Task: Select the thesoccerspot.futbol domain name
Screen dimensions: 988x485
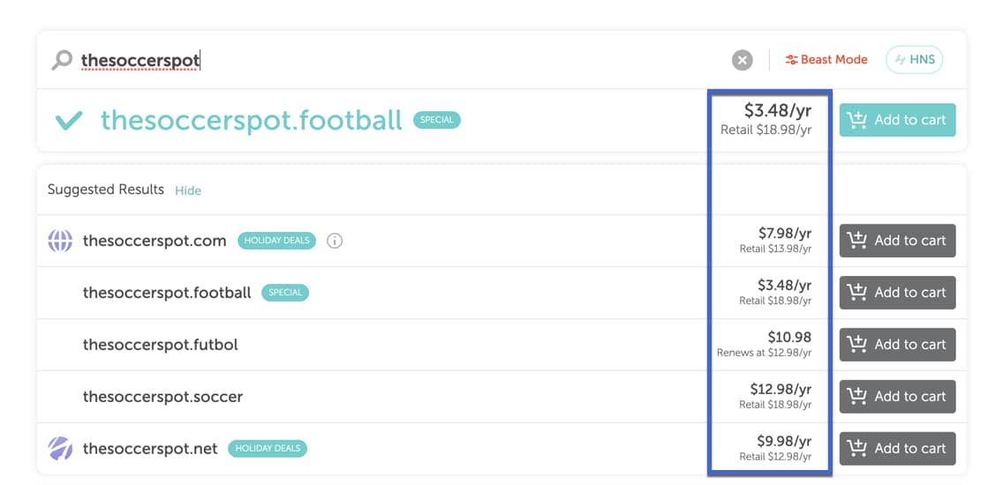Action: coord(161,345)
